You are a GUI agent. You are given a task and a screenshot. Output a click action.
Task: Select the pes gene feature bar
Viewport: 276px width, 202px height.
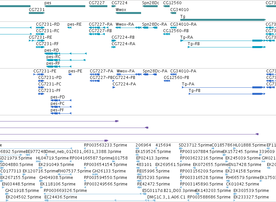pos(65,6)
